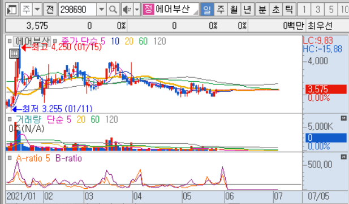Click the interval 3 button

pos(318,10)
